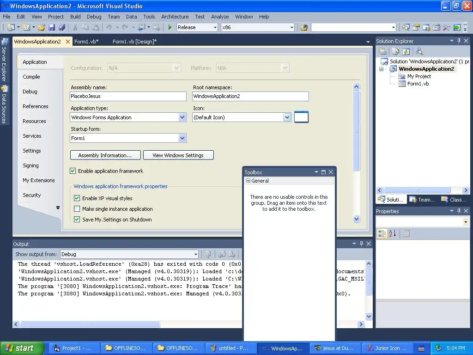Switch to the Form1.vb* tab
473x355 pixels.
point(86,42)
